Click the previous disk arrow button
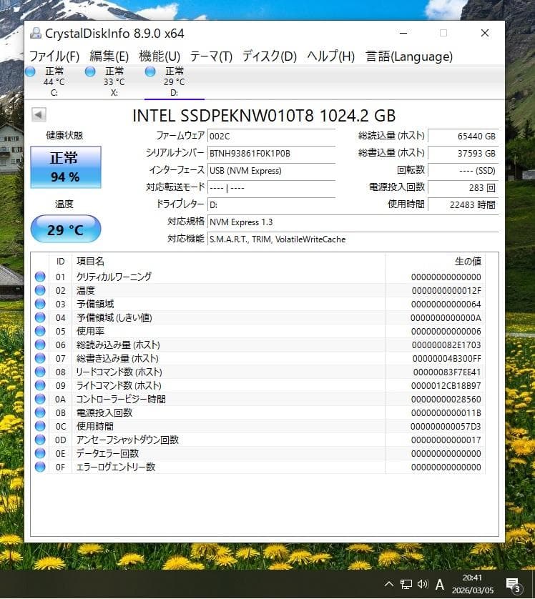535x599 pixels. tap(39, 114)
